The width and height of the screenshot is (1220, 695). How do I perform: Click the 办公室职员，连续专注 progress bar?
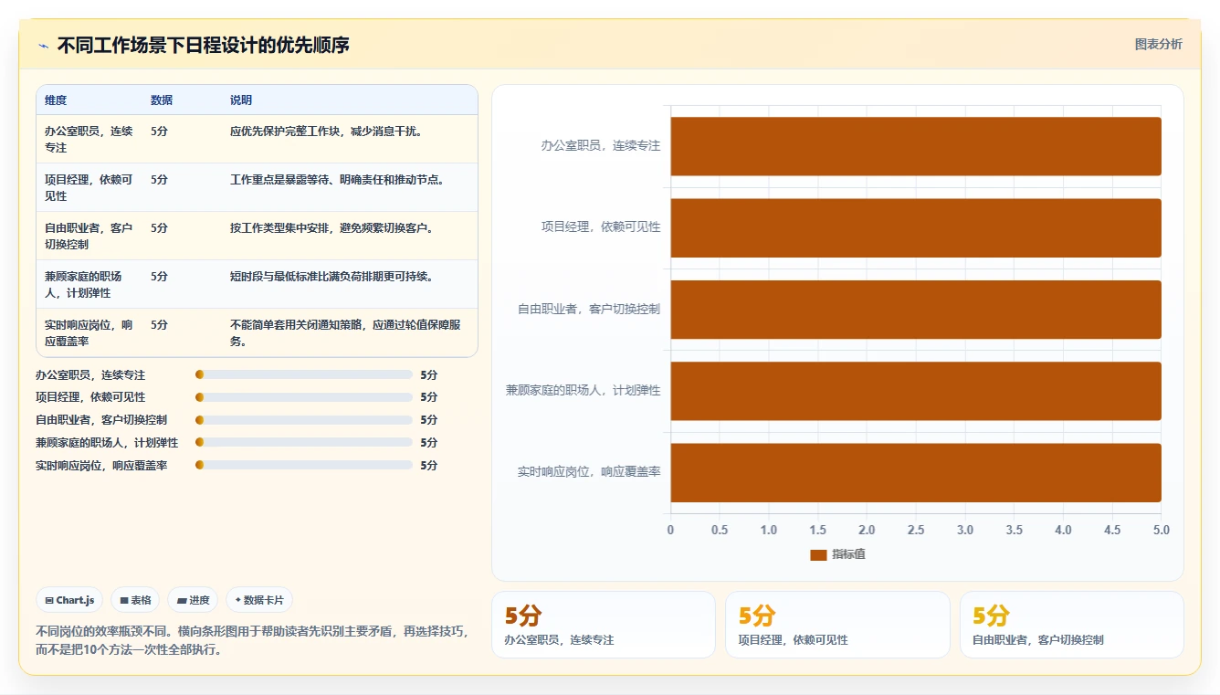tap(304, 374)
